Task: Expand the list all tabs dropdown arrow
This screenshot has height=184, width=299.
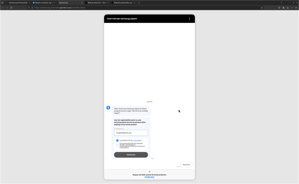Action: [x=281, y=3]
